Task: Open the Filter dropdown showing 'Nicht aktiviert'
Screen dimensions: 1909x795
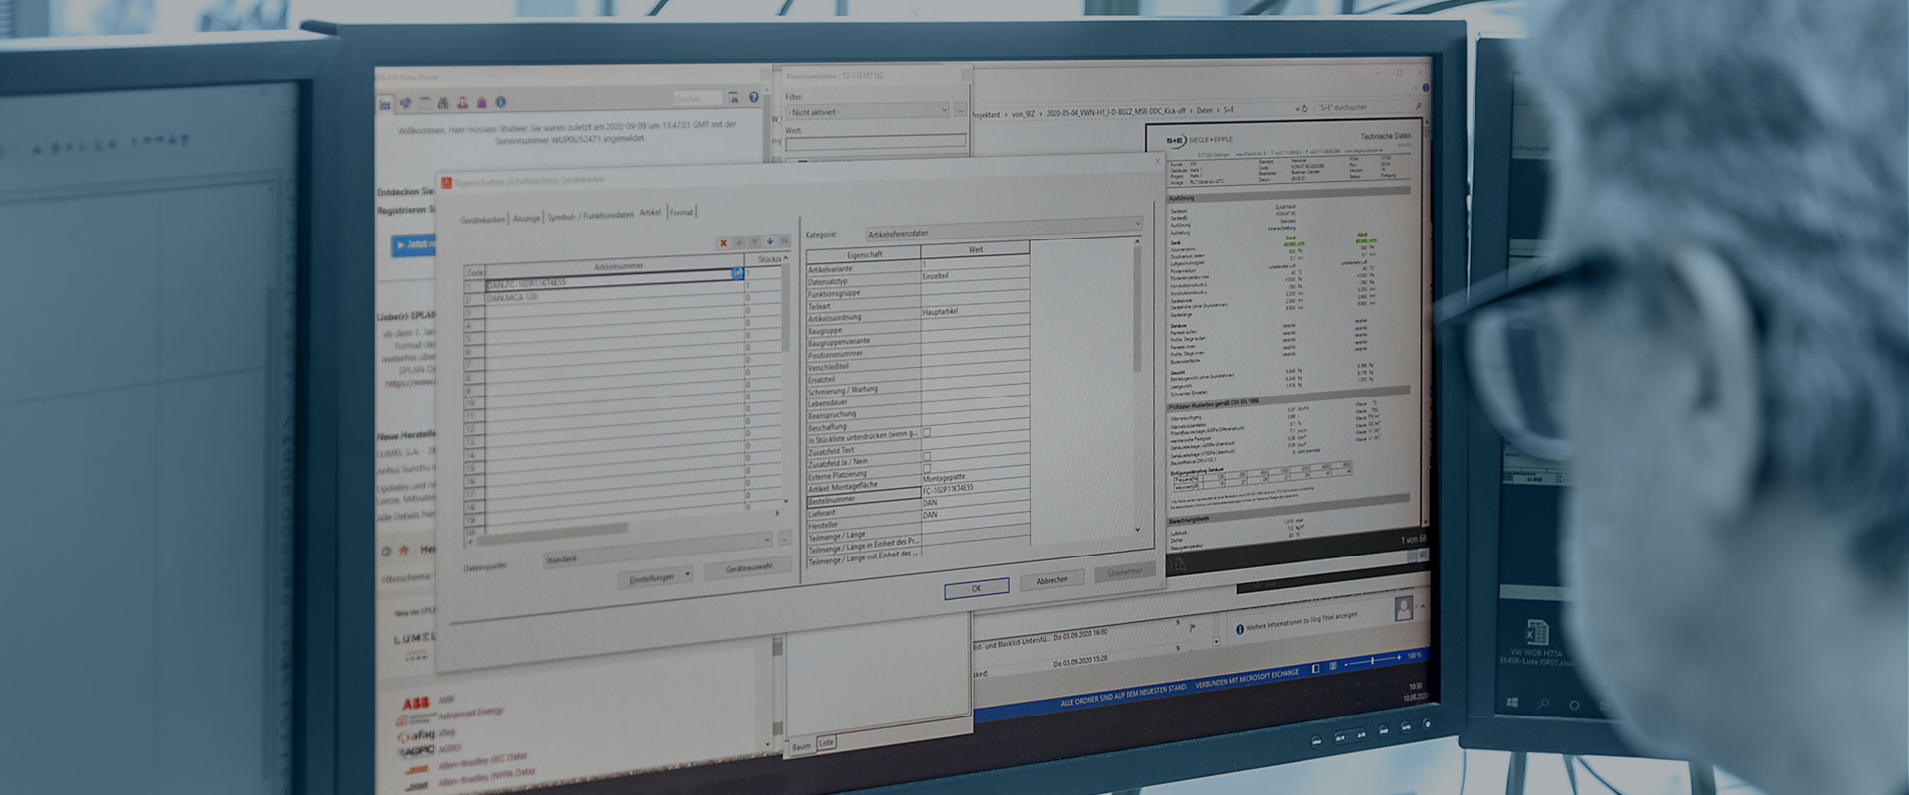Action: [868, 111]
